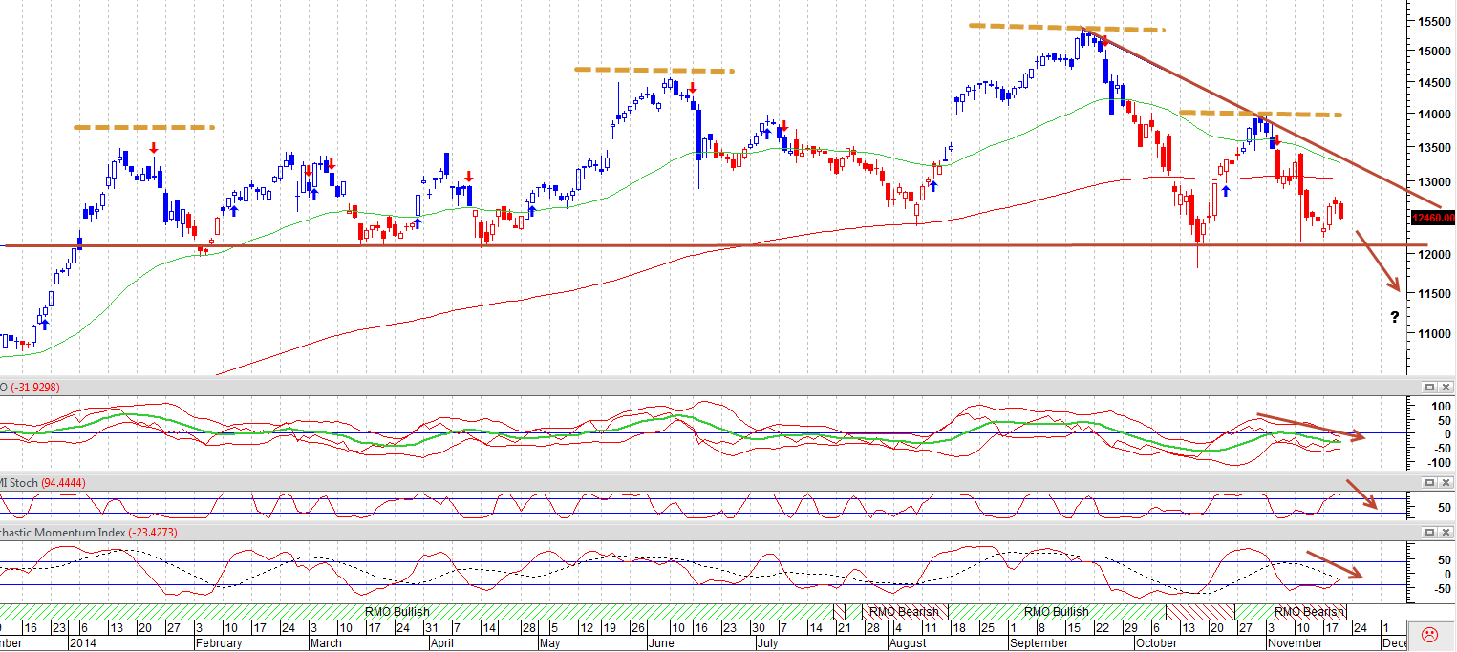Select the RMO Bearish ribbon in late July
The width and height of the screenshot is (1457, 652).
point(906,611)
